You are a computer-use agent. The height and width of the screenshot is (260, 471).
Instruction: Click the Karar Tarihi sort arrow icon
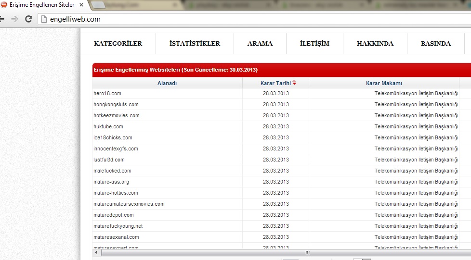pyautogui.click(x=294, y=83)
